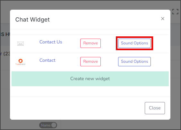181x130 pixels.
Task: Click Create new widget bar
Action: (x=90, y=79)
